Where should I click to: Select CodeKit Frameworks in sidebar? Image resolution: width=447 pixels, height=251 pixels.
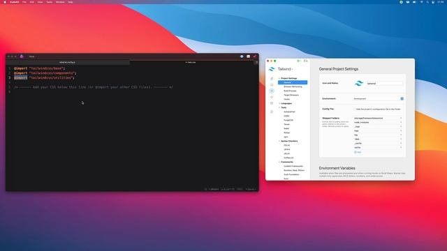point(293,166)
